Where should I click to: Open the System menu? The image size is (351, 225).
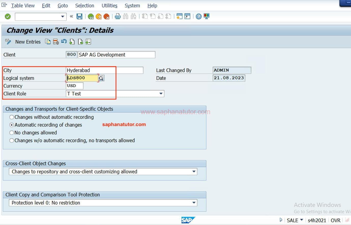coord(132,6)
